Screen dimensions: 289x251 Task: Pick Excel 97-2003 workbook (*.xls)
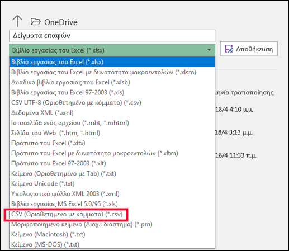(x=112, y=92)
